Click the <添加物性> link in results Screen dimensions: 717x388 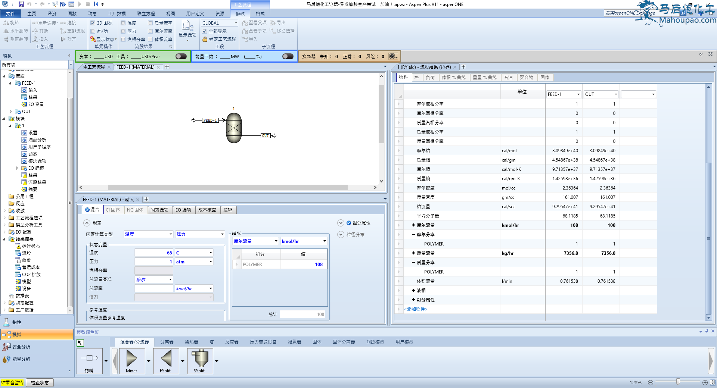[x=416, y=309]
